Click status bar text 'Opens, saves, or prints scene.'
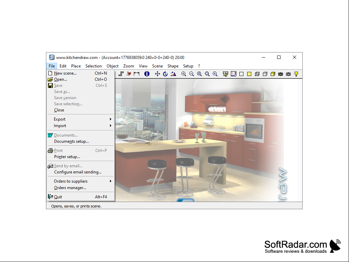 (x=76, y=206)
